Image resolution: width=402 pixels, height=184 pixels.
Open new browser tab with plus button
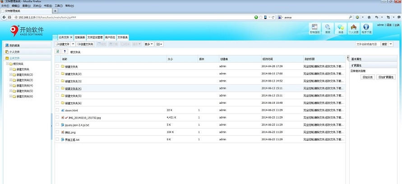(55, 11)
